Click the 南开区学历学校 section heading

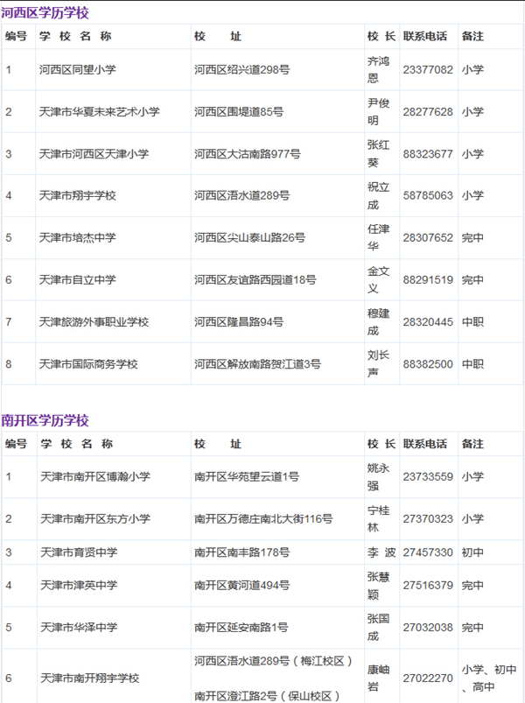(45, 421)
